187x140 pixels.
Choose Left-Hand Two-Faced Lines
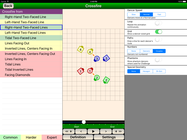(x=31, y=32)
